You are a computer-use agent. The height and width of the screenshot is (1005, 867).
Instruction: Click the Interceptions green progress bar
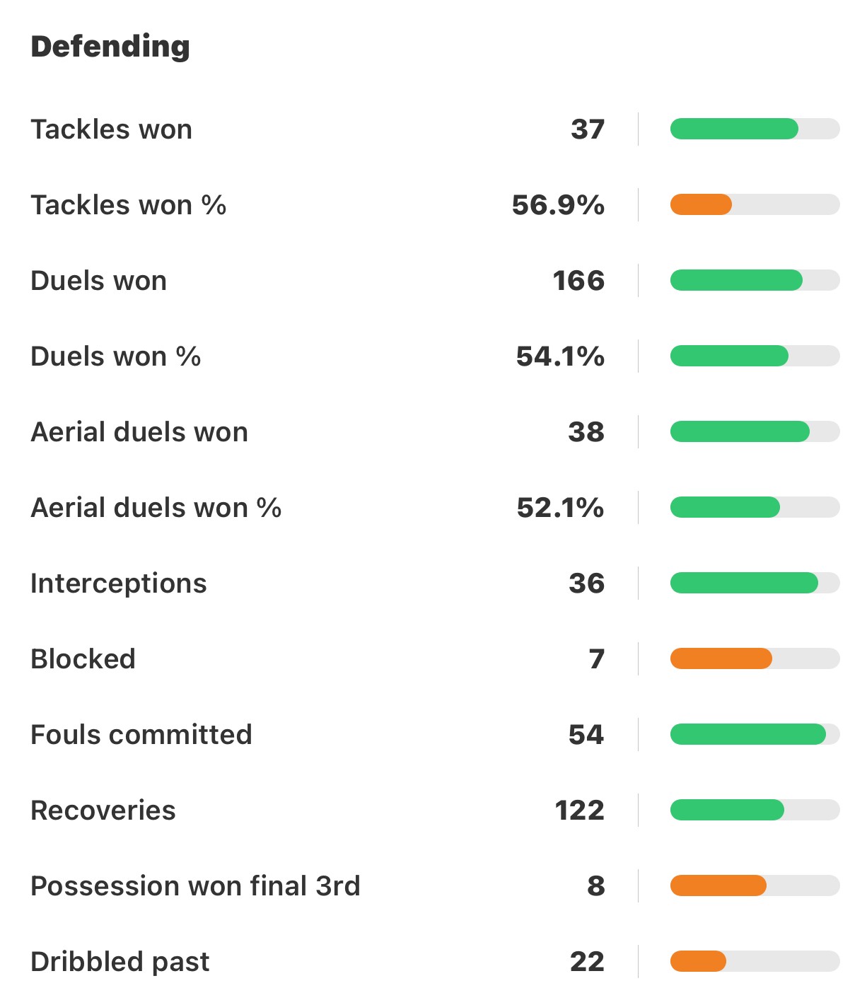pos(755,583)
